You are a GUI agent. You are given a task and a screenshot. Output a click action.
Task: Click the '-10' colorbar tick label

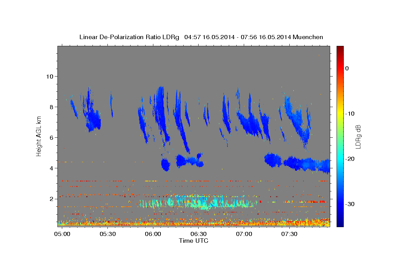350,114
